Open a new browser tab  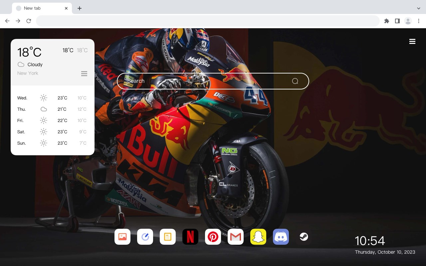[x=79, y=8]
